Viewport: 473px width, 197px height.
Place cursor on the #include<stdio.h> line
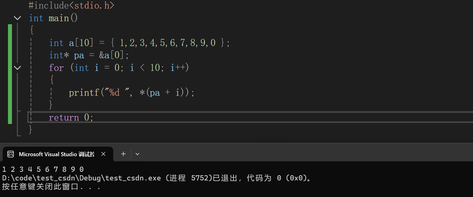pos(71,5)
